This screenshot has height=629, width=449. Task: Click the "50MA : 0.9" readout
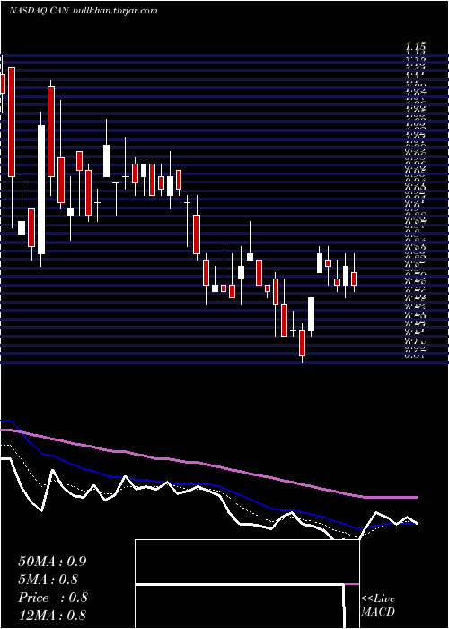52,562
